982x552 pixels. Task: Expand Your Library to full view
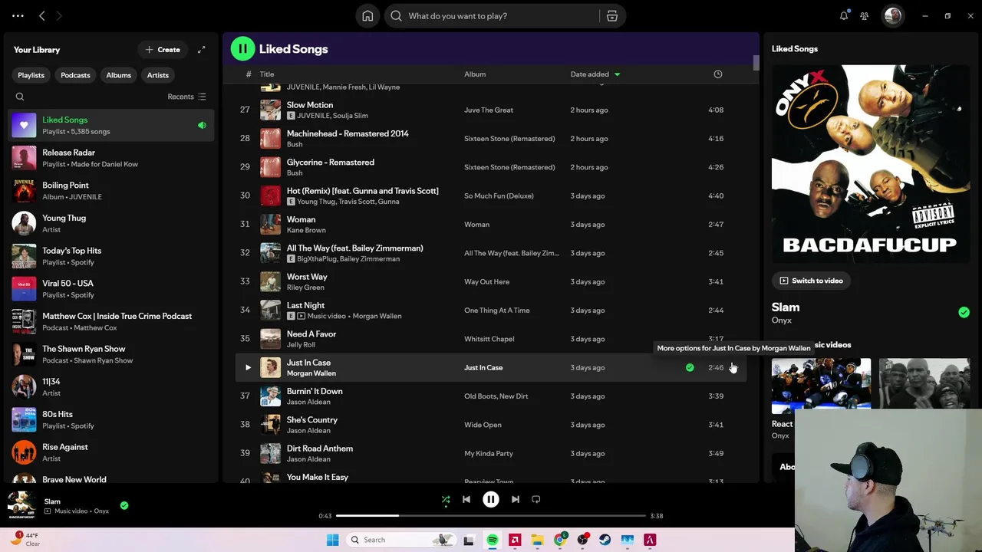coord(201,50)
